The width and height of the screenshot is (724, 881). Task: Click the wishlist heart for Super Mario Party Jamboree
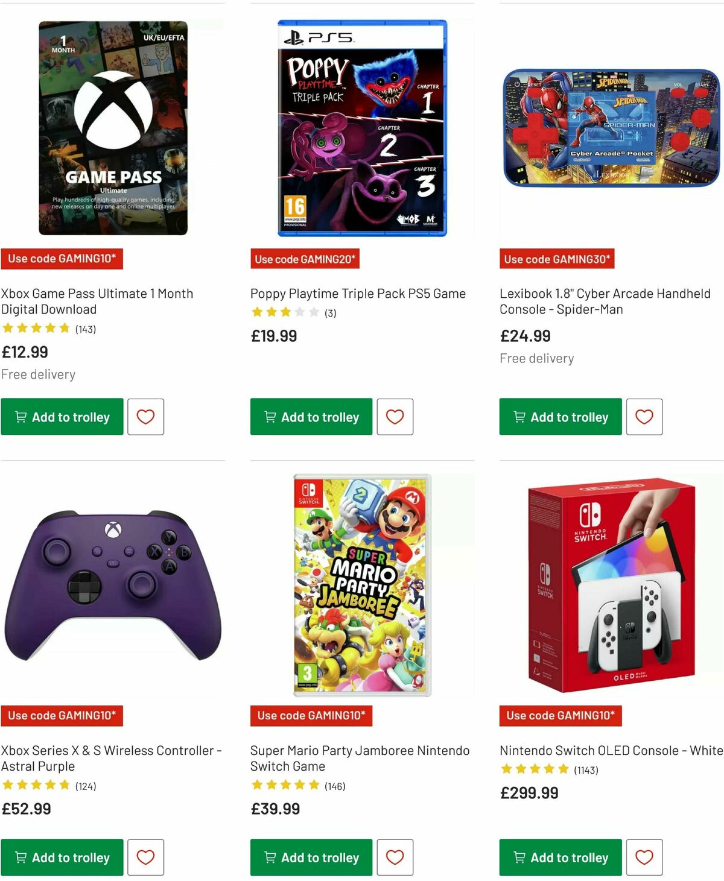[x=395, y=857]
